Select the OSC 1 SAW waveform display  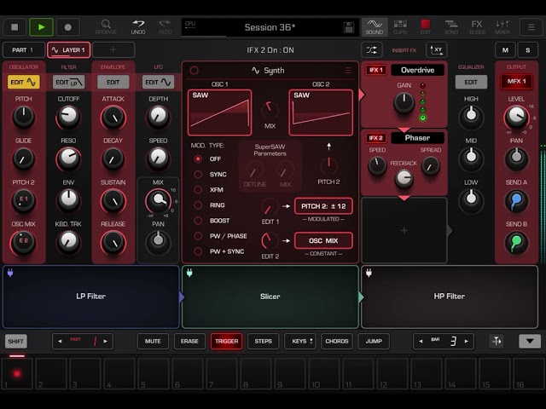pyautogui.click(x=220, y=112)
